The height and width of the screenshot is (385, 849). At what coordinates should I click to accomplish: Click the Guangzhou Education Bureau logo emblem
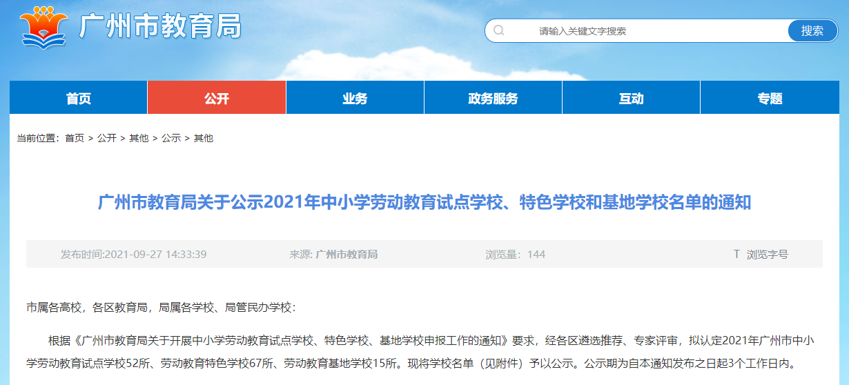45,27
